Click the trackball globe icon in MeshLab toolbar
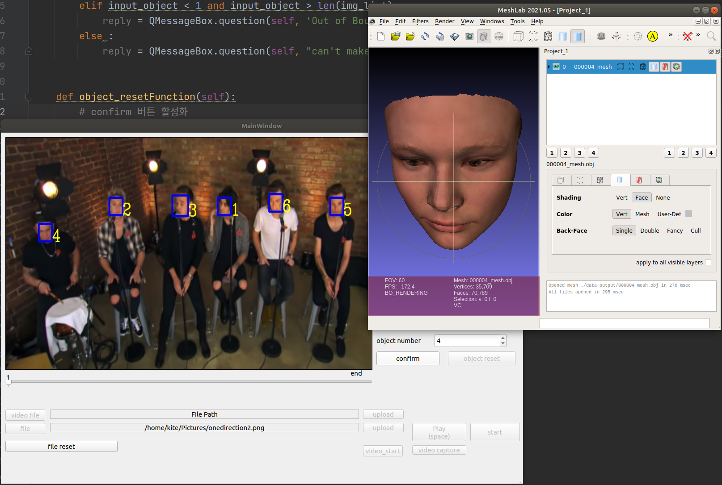The height and width of the screenshot is (485, 722). (638, 36)
